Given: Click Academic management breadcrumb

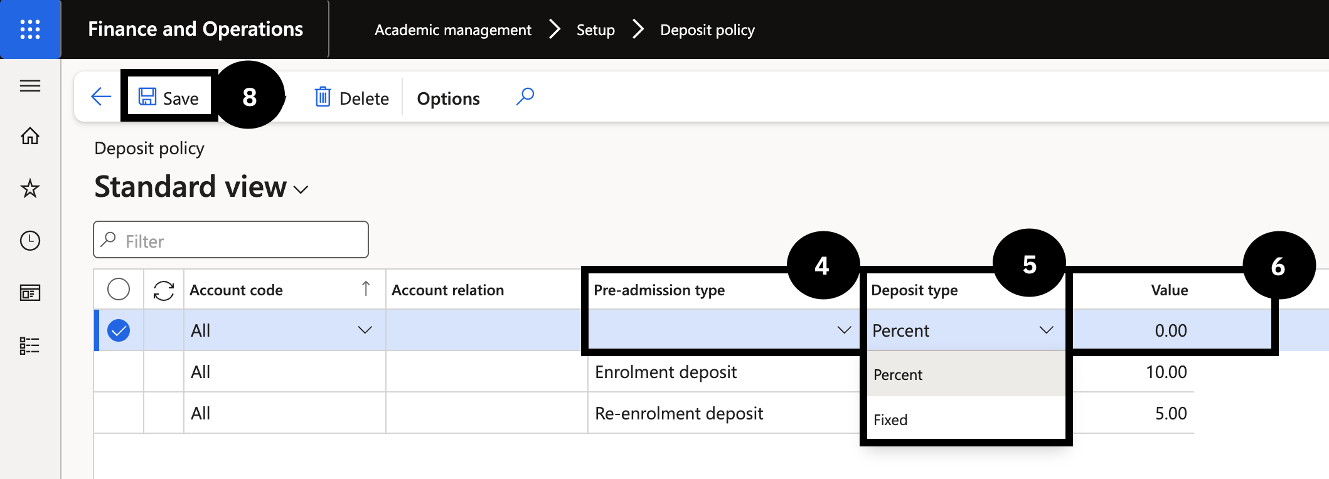Looking at the screenshot, I should coord(453,30).
